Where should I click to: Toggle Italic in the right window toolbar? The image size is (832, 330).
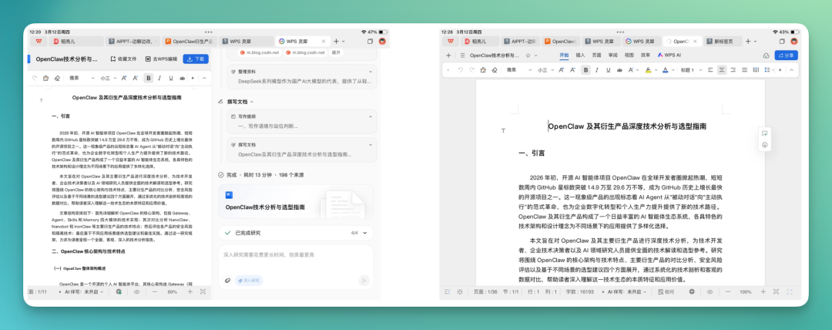click(x=597, y=69)
